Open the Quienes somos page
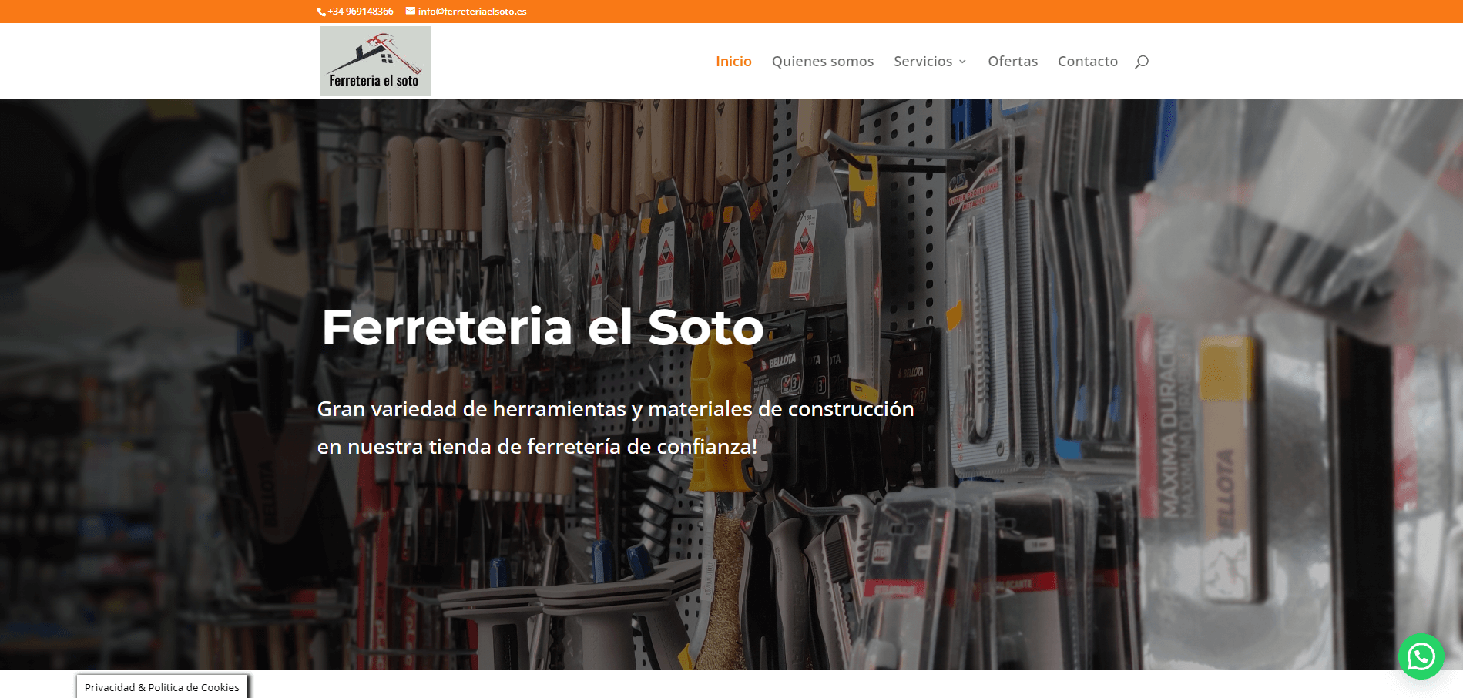 pyautogui.click(x=822, y=62)
